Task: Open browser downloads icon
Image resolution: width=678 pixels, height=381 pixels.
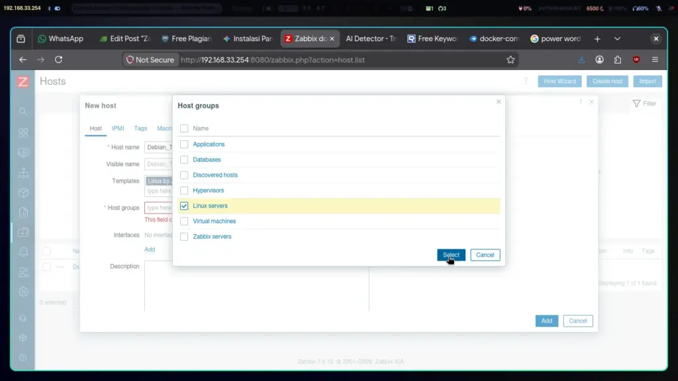Action: click(581, 60)
